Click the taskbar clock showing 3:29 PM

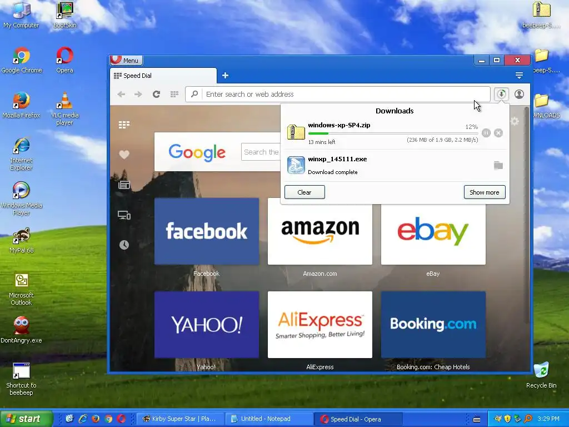click(x=548, y=419)
